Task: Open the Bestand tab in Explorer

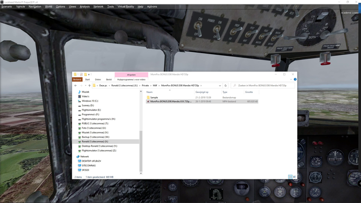Action: click(77, 80)
